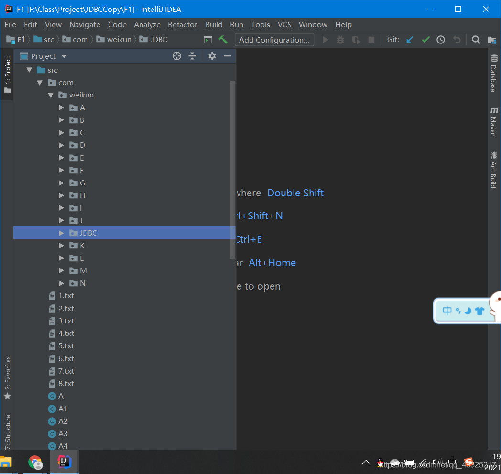The height and width of the screenshot is (474, 501).
Task: Open File Explorer from taskbar
Action: click(x=6, y=462)
